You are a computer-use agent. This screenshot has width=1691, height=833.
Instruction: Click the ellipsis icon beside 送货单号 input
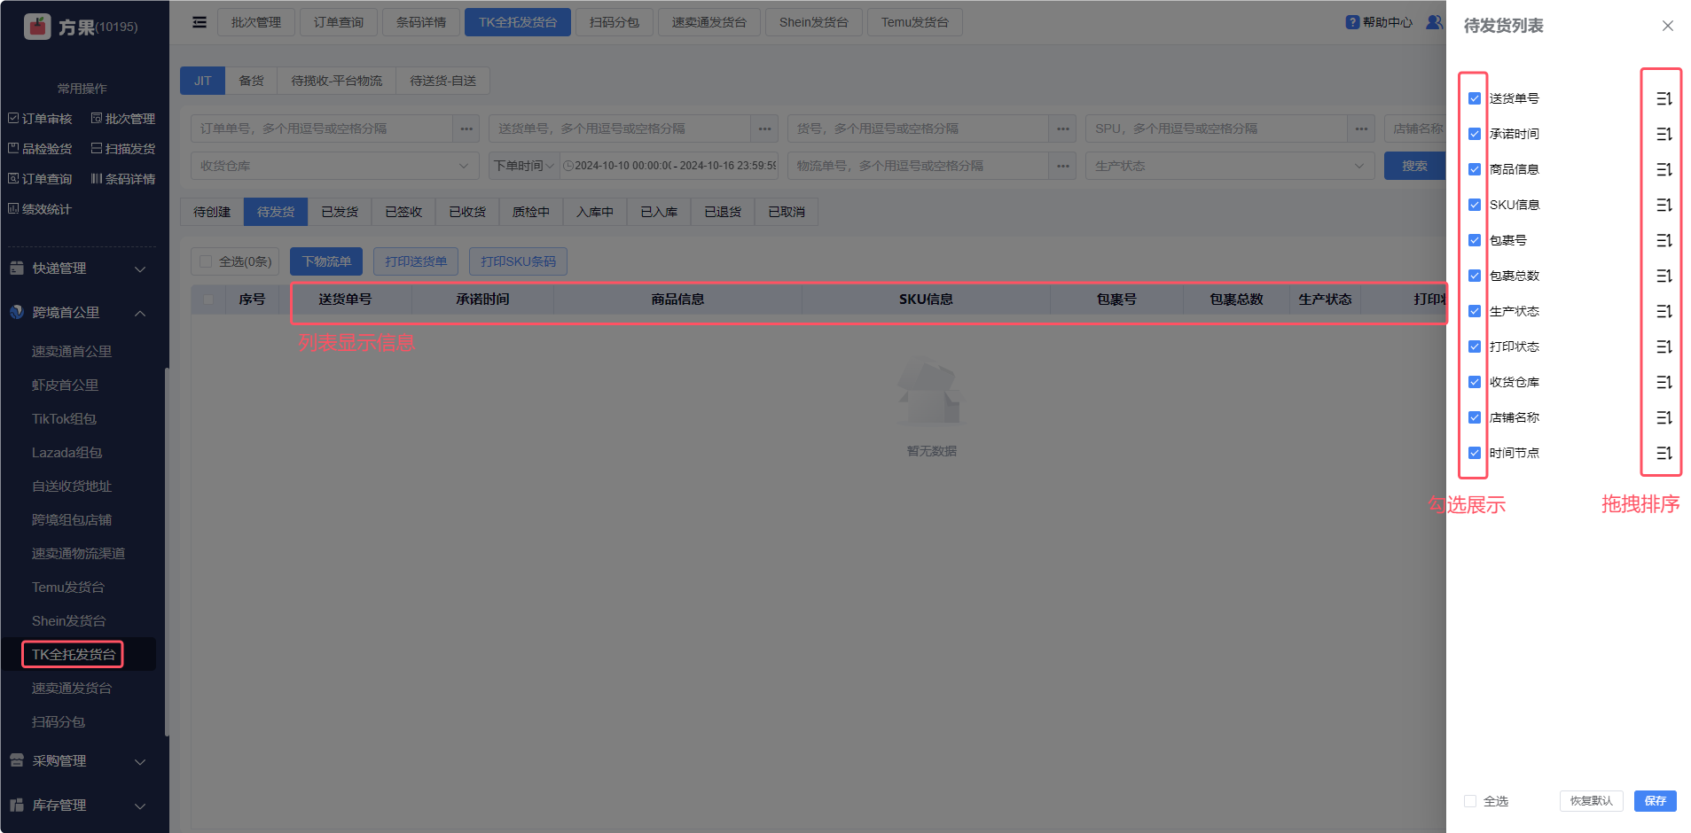(x=764, y=128)
